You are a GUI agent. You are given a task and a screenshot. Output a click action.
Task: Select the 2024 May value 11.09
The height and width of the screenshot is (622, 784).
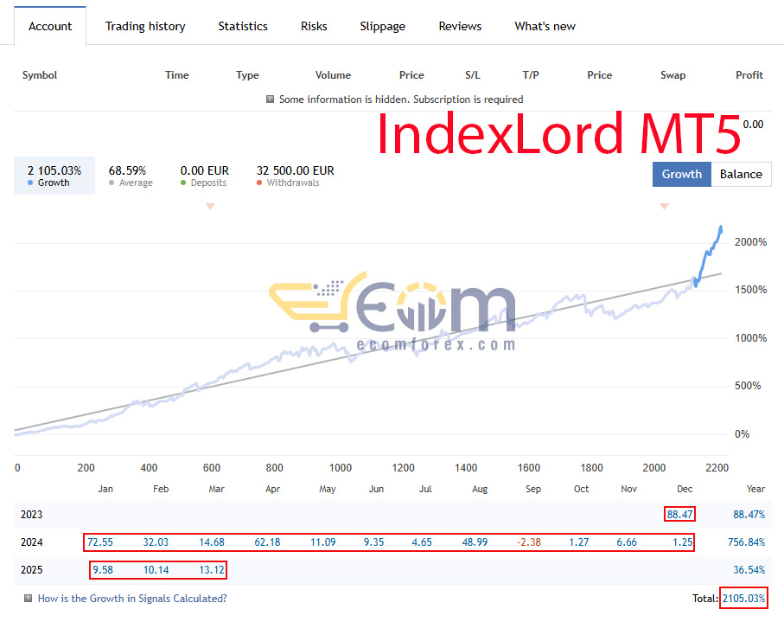pyautogui.click(x=323, y=542)
